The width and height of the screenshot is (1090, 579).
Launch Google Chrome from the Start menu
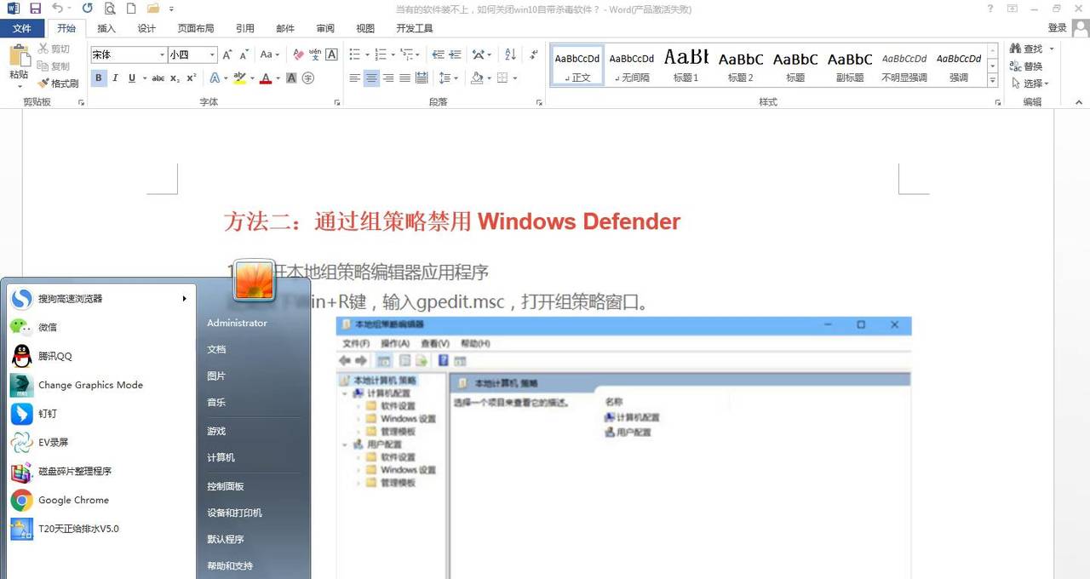72,500
